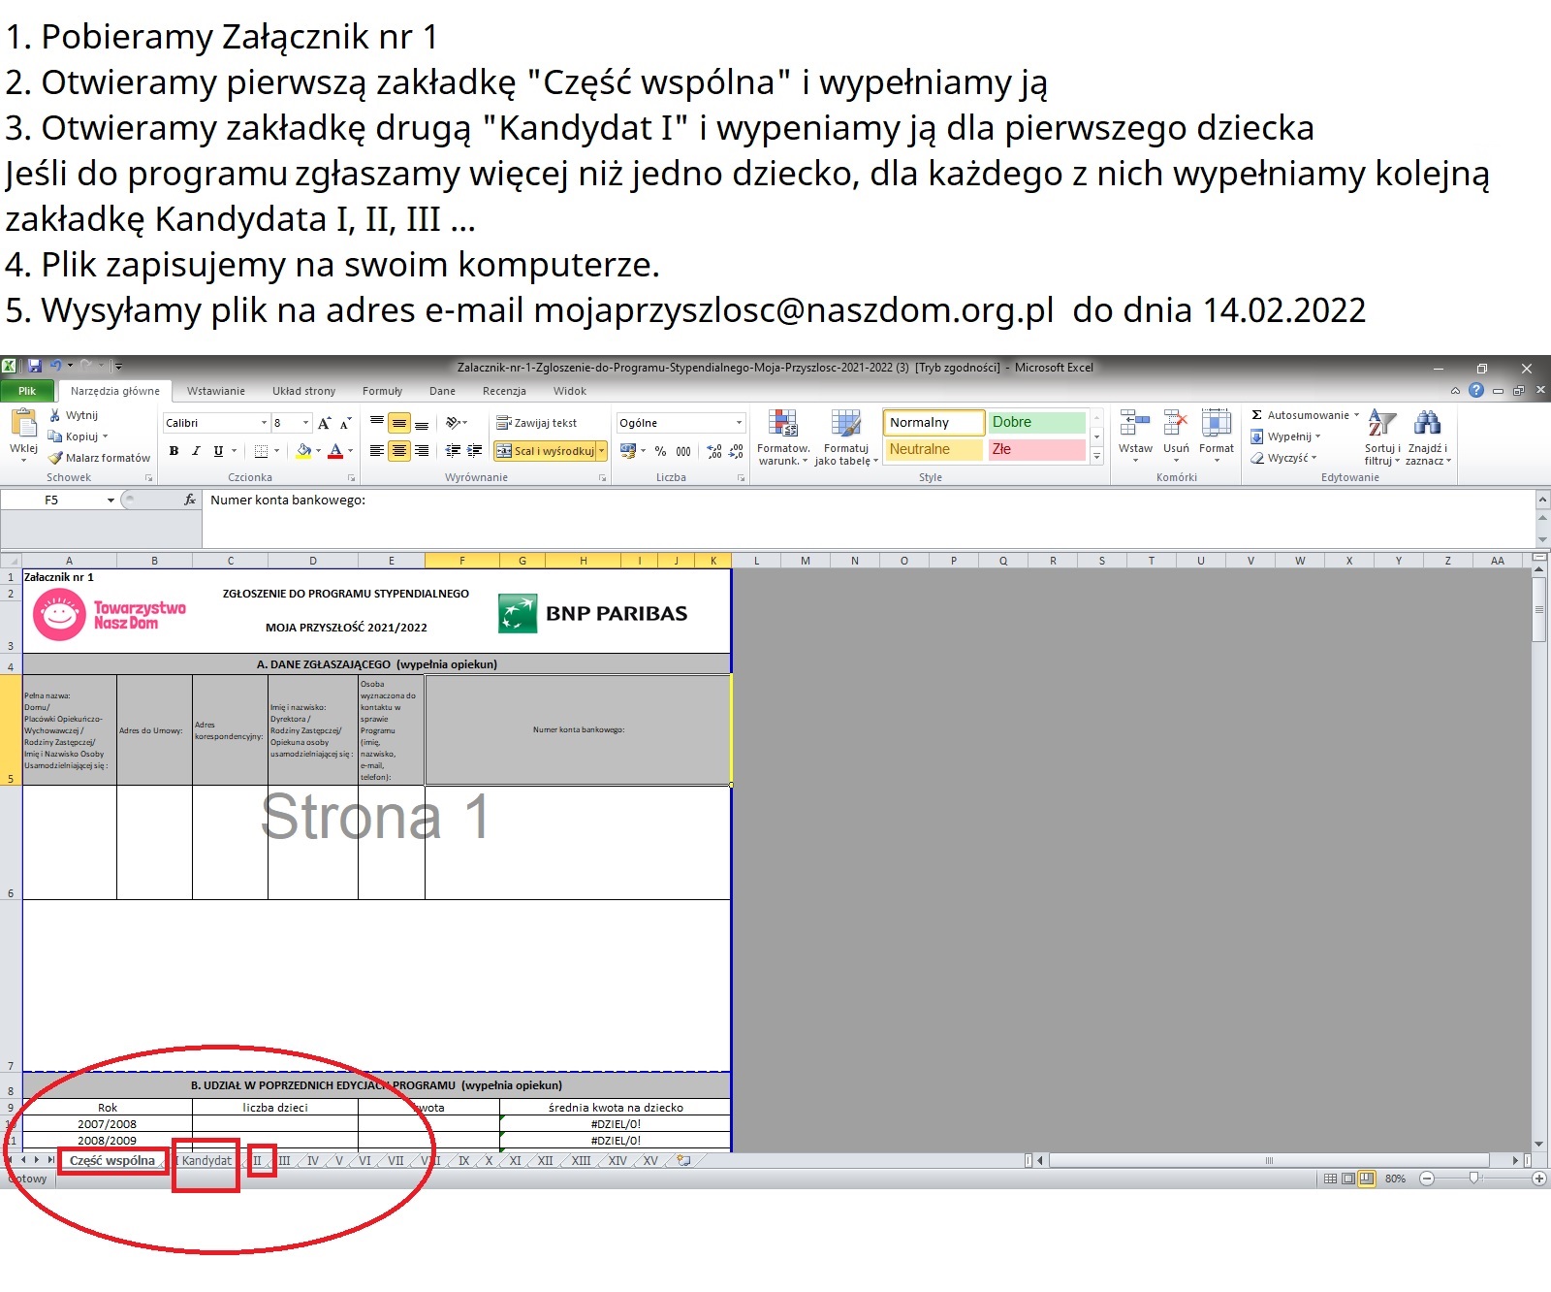Open Formatuj jako tabelę menu
Viewport: 1551px width, 1292px height.
click(x=846, y=436)
